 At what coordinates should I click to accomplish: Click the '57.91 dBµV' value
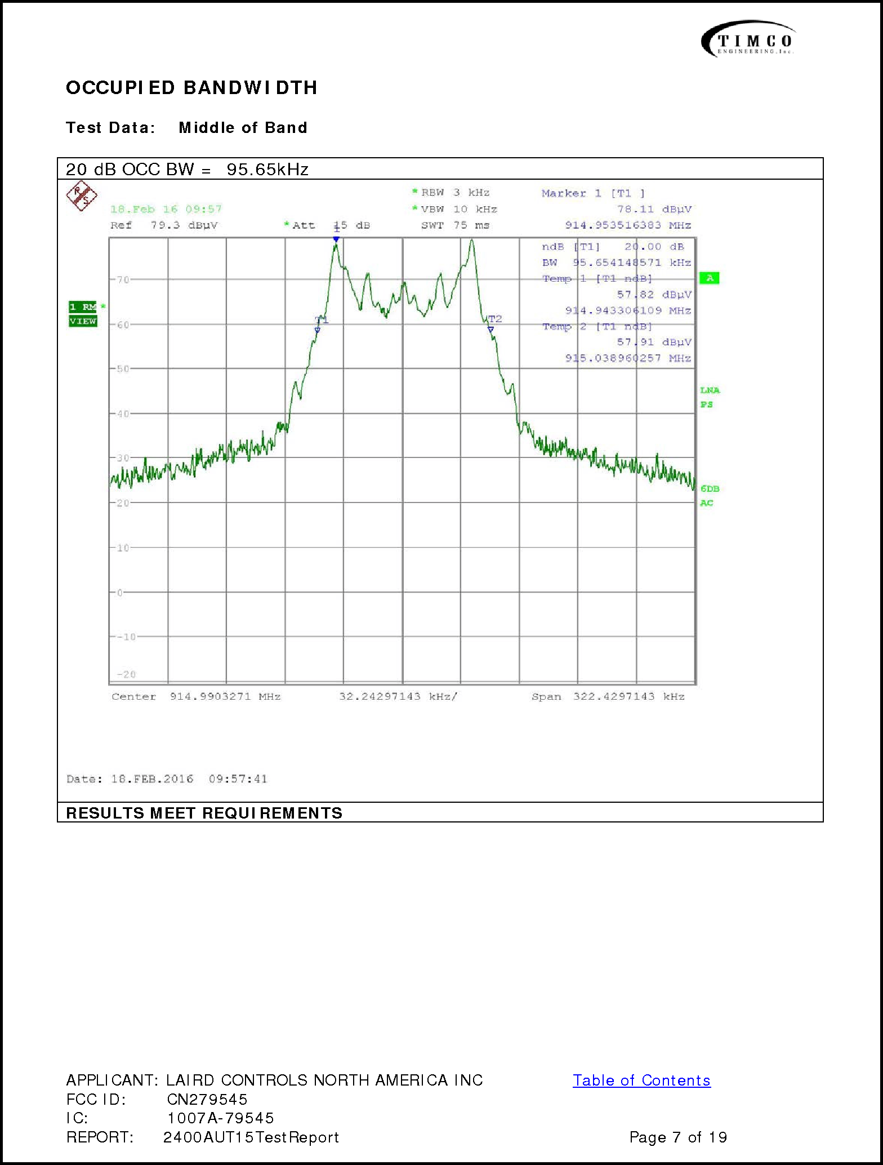654,343
